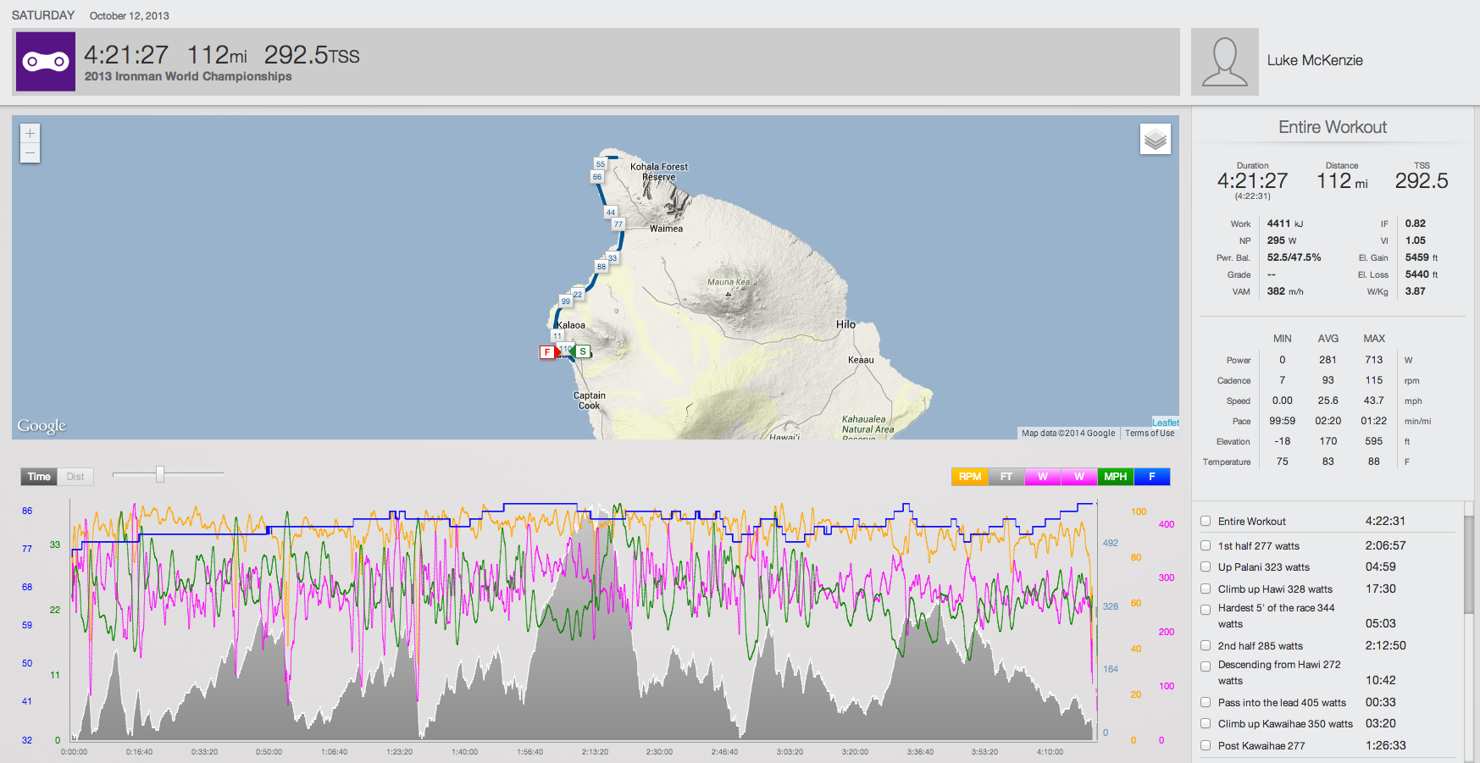This screenshot has width=1480, height=763.
Task: Click the 3.87 W/Kg value
Action: pyautogui.click(x=1416, y=291)
